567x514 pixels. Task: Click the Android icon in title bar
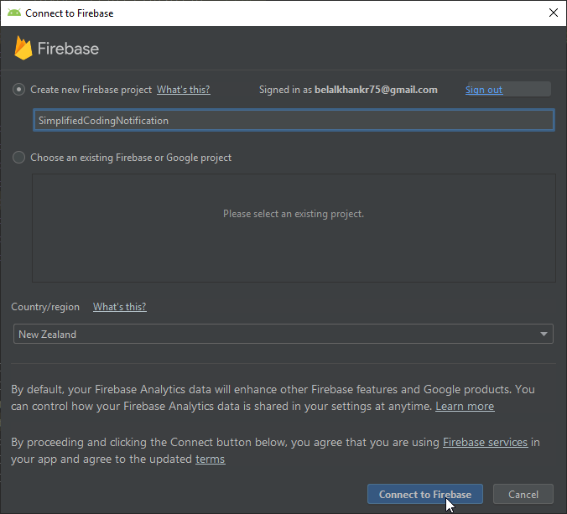(14, 13)
